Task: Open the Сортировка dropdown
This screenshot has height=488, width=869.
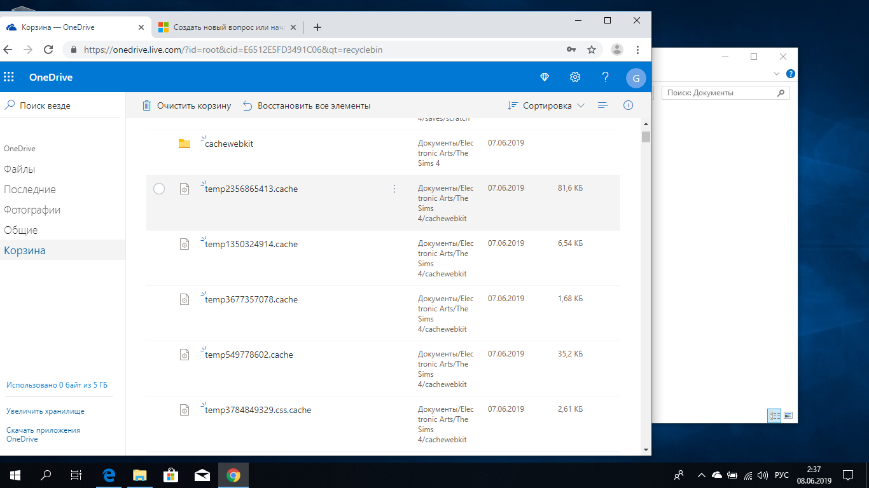Action: (546, 105)
